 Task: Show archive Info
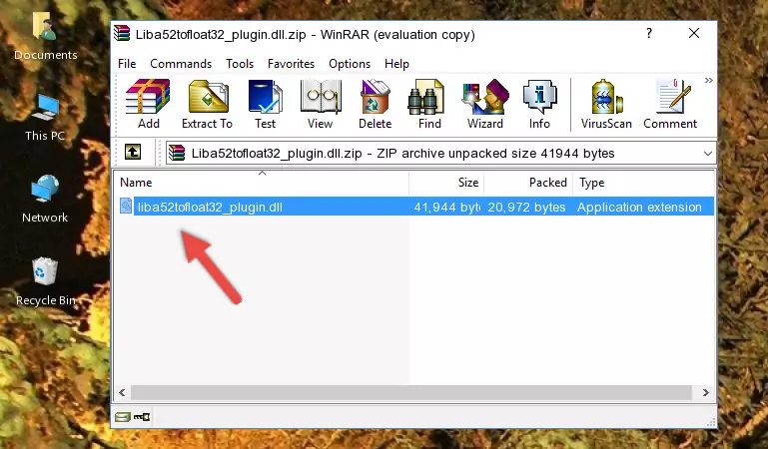[539, 104]
